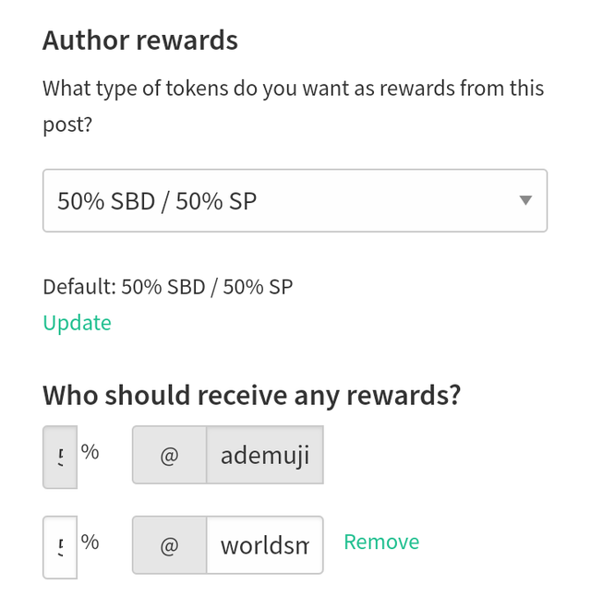Click the gray dropdown arrow triangle
Viewport: 591px width, 596px height.
[x=525, y=200]
